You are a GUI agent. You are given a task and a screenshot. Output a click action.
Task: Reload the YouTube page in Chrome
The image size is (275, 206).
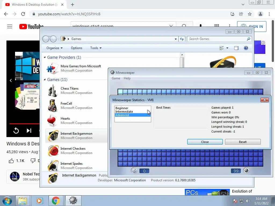click(x=23, y=14)
